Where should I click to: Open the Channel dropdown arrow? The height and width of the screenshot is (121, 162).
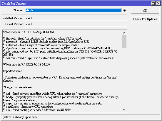pyautogui.click(x=124, y=10)
